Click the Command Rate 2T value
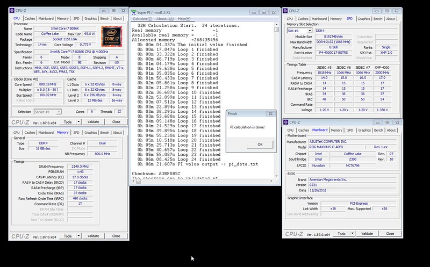The width and height of the screenshot is (430, 267). click(x=80, y=204)
